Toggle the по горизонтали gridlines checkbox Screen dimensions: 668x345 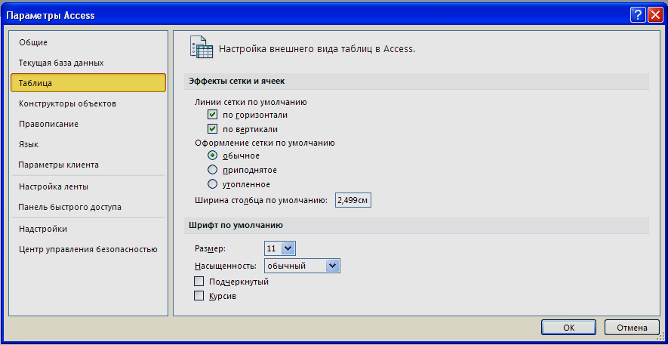coord(212,115)
